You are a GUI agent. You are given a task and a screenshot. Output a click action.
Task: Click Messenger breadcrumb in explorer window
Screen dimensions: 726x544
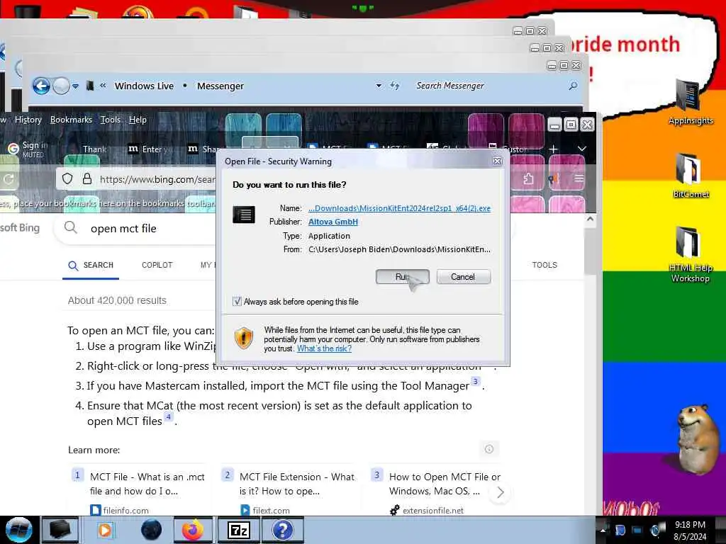click(x=220, y=86)
